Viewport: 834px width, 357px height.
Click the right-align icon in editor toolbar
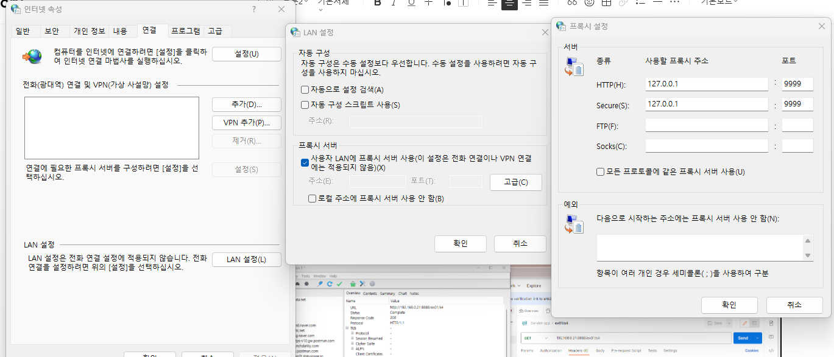pos(527,2)
